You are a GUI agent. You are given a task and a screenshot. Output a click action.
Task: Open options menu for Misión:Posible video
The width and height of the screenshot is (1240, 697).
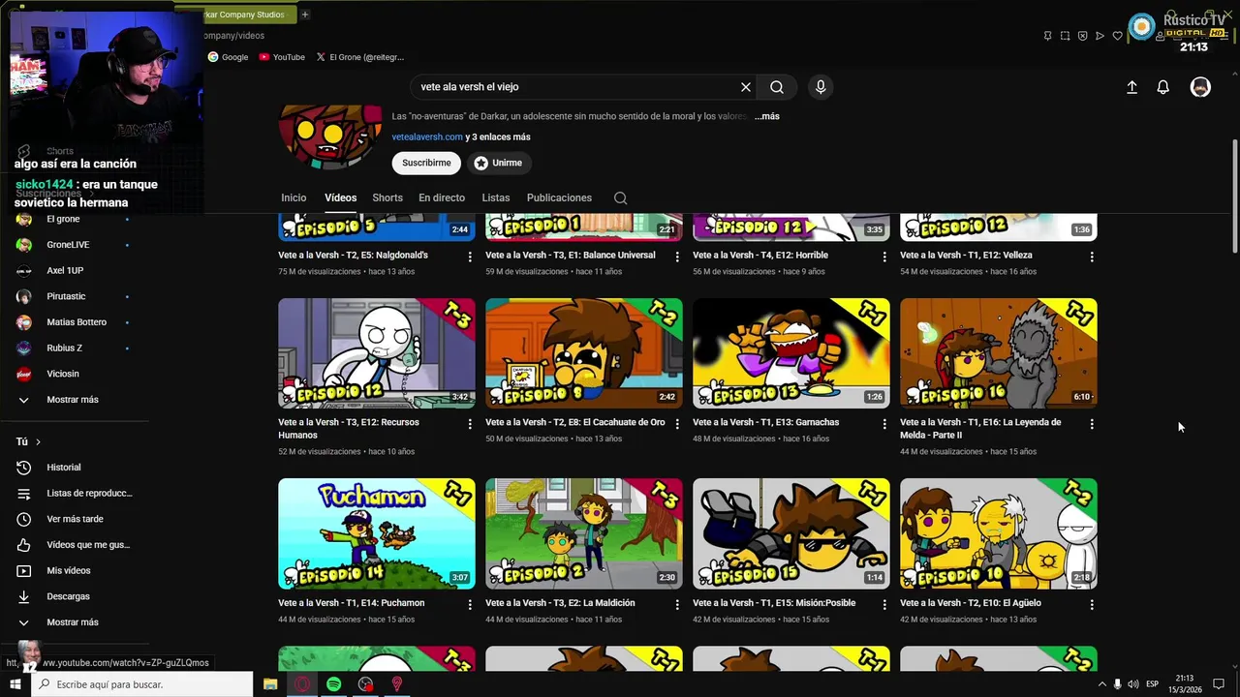884,604
